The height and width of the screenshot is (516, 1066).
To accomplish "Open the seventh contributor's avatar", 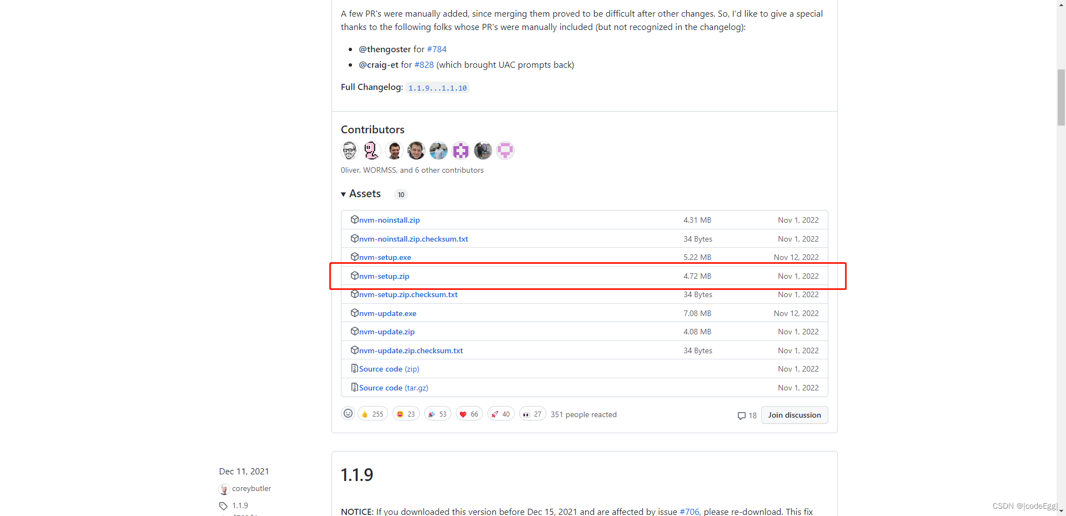I will coord(483,151).
